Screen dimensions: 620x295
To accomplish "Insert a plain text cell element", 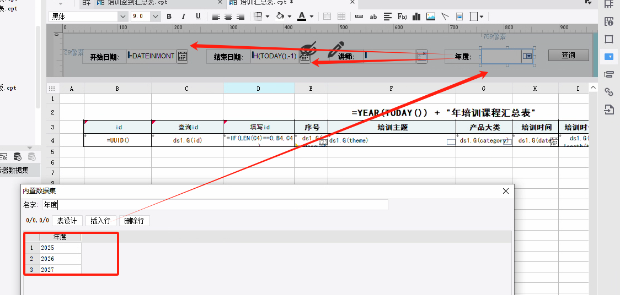I will click(x=359, y=17).
